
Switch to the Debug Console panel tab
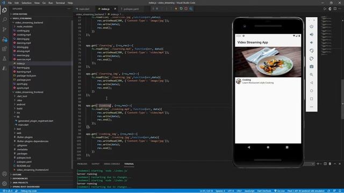coord(111,164)
